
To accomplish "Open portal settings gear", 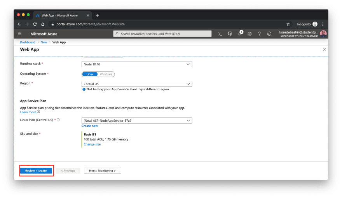I will coord(250,34).
